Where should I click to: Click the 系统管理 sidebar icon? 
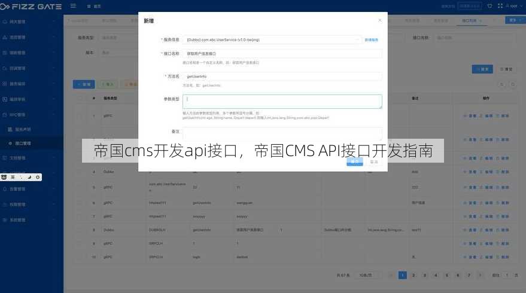point(5,220)
